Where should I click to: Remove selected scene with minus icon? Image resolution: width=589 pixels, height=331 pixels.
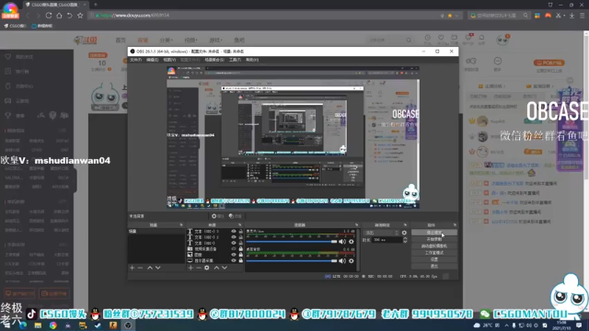point(140,268)
